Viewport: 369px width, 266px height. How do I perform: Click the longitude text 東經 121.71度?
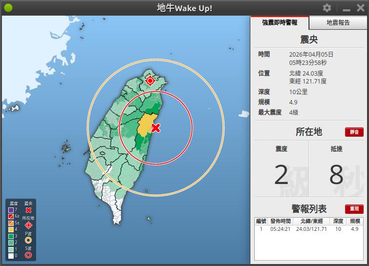coord(308,81)
